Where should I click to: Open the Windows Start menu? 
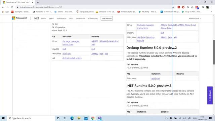pyautogui.click(x=3, y=118)
